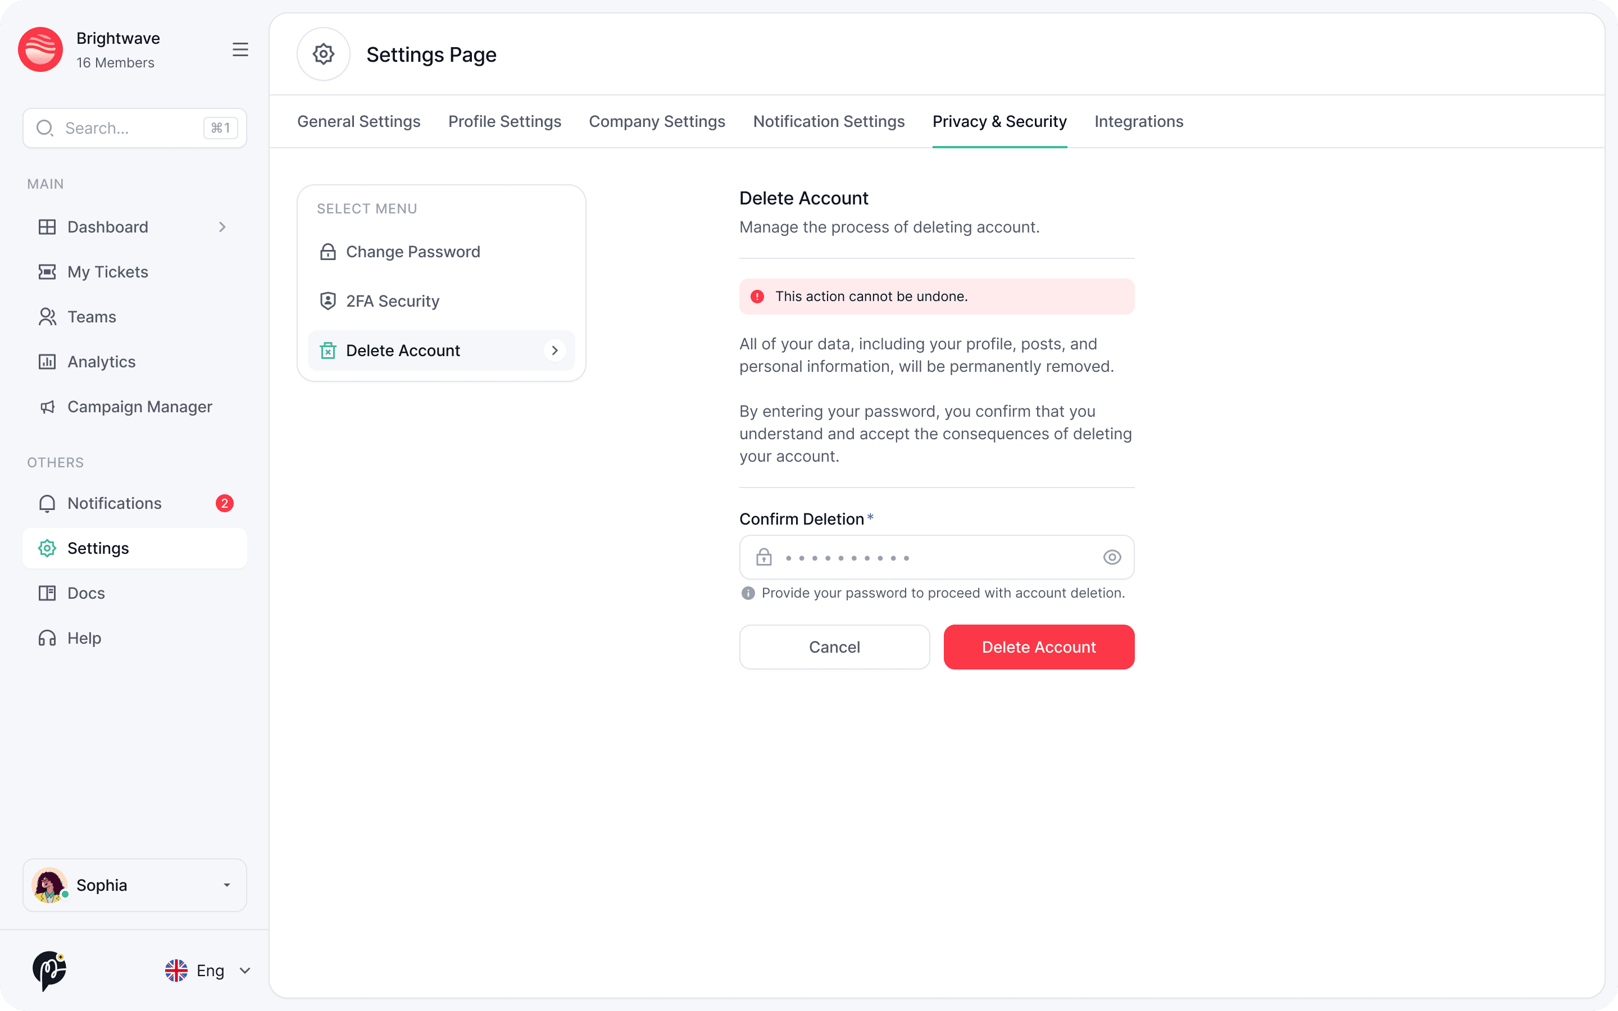Screen dimensions: 1618x1011
Task: Switch to the Integrations tab
Action: click(1138, 122)
